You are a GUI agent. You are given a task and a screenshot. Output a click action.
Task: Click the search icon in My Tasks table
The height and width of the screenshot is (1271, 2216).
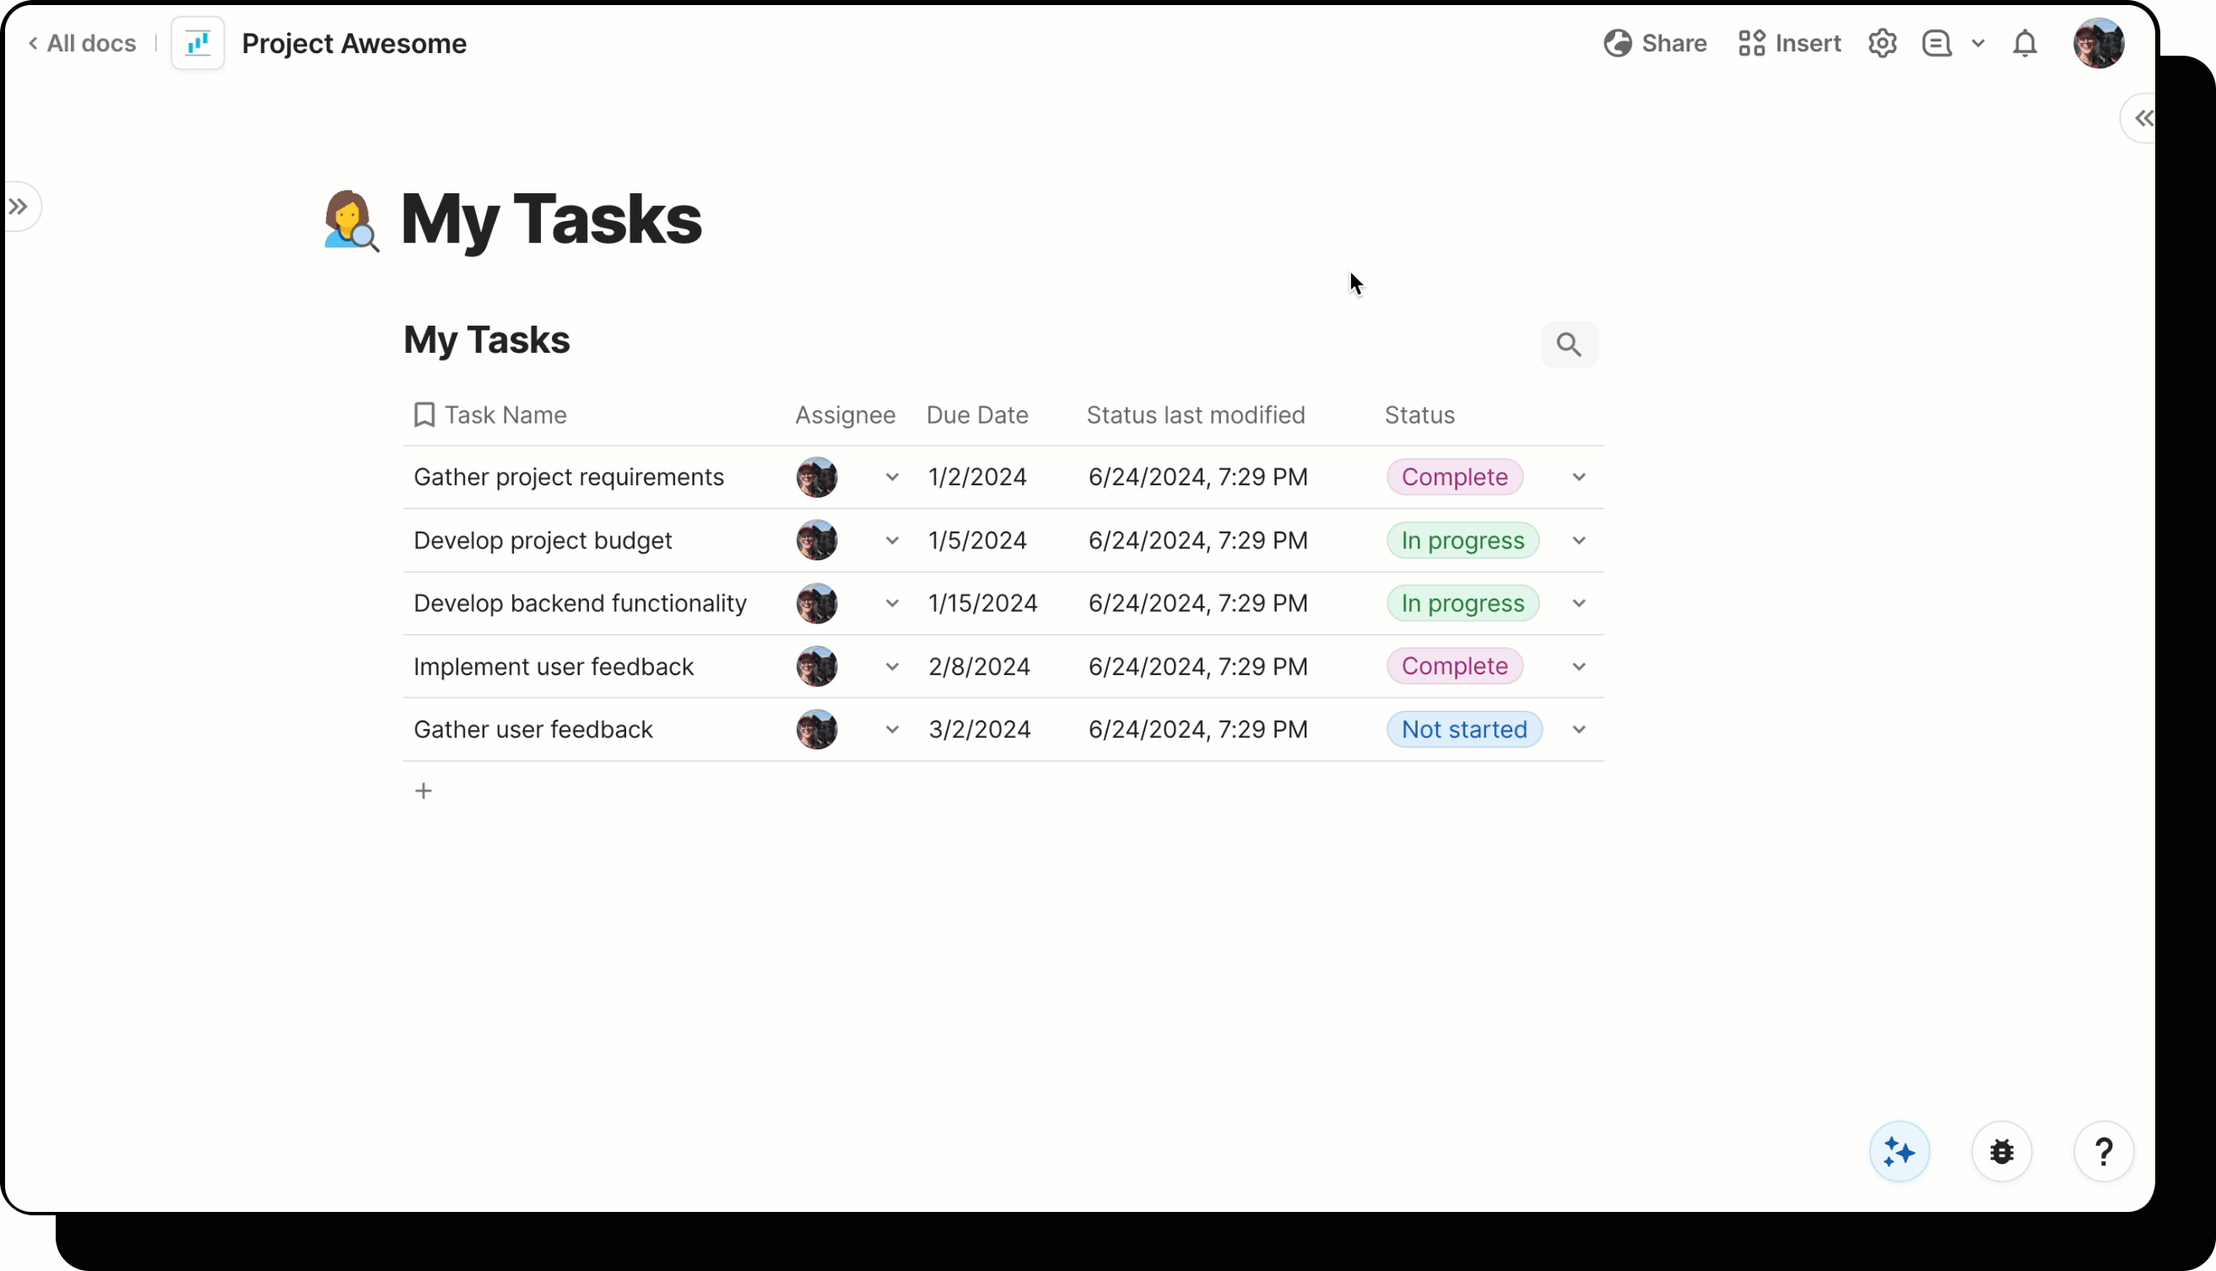tap(1569, 345)
